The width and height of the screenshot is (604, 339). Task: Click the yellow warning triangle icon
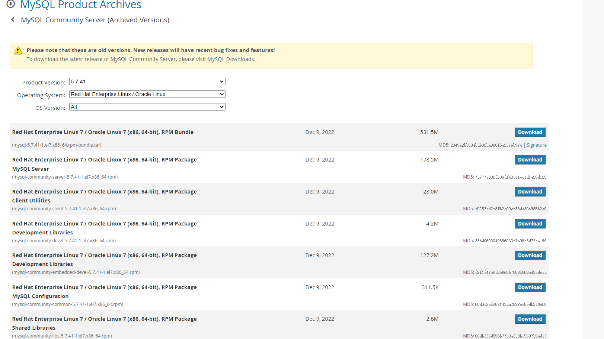[18, 51]
